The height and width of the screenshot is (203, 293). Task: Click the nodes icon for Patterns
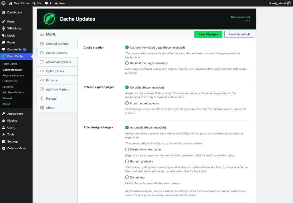pyautogui.click(x=42, y=80)
